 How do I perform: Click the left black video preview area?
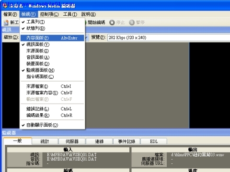click(x=11, y=85)
